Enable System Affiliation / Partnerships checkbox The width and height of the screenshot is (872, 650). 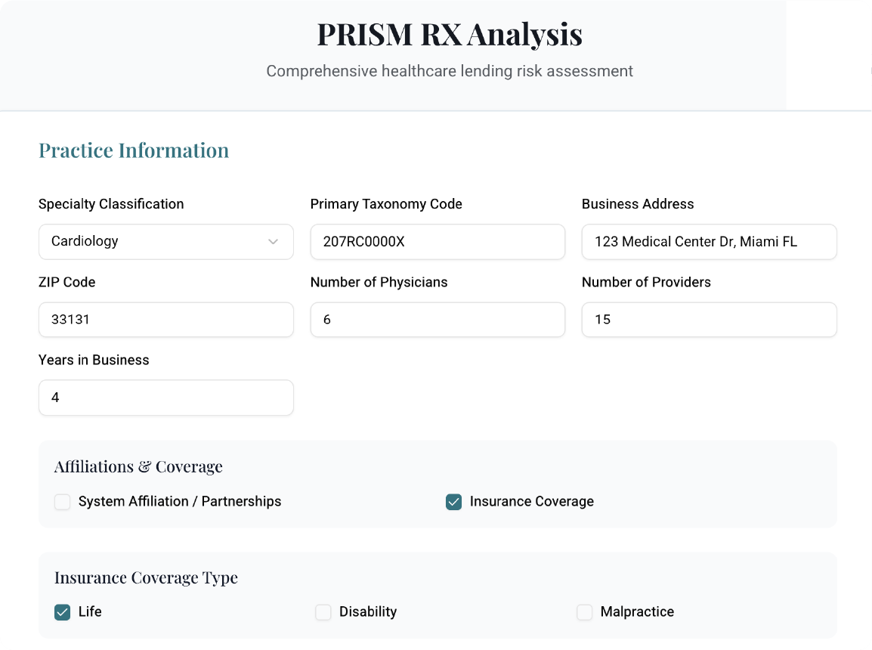tap(62, 501)
